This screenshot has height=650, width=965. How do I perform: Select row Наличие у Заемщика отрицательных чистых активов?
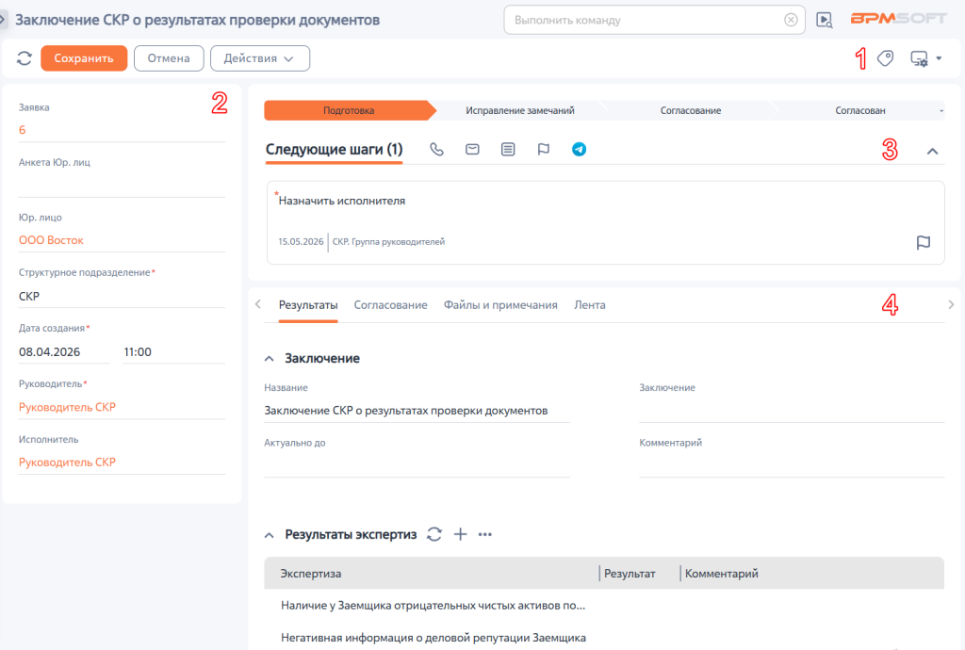pos(604,606)
